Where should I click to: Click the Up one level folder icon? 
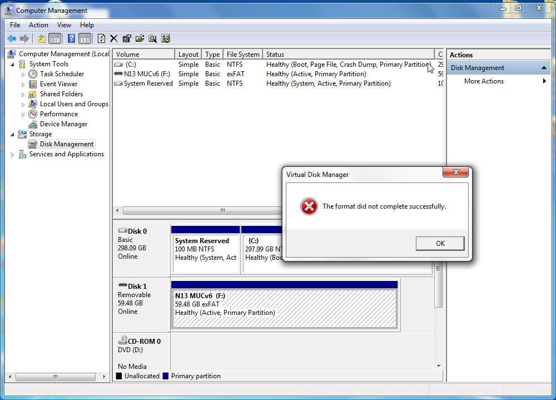[41, 38]
